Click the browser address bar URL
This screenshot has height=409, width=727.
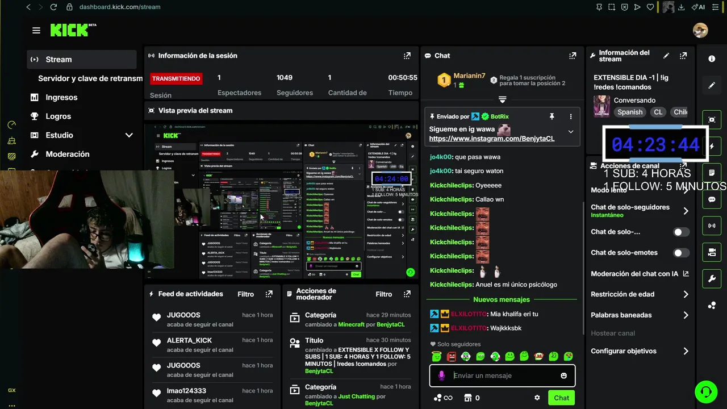pos(120,7)
